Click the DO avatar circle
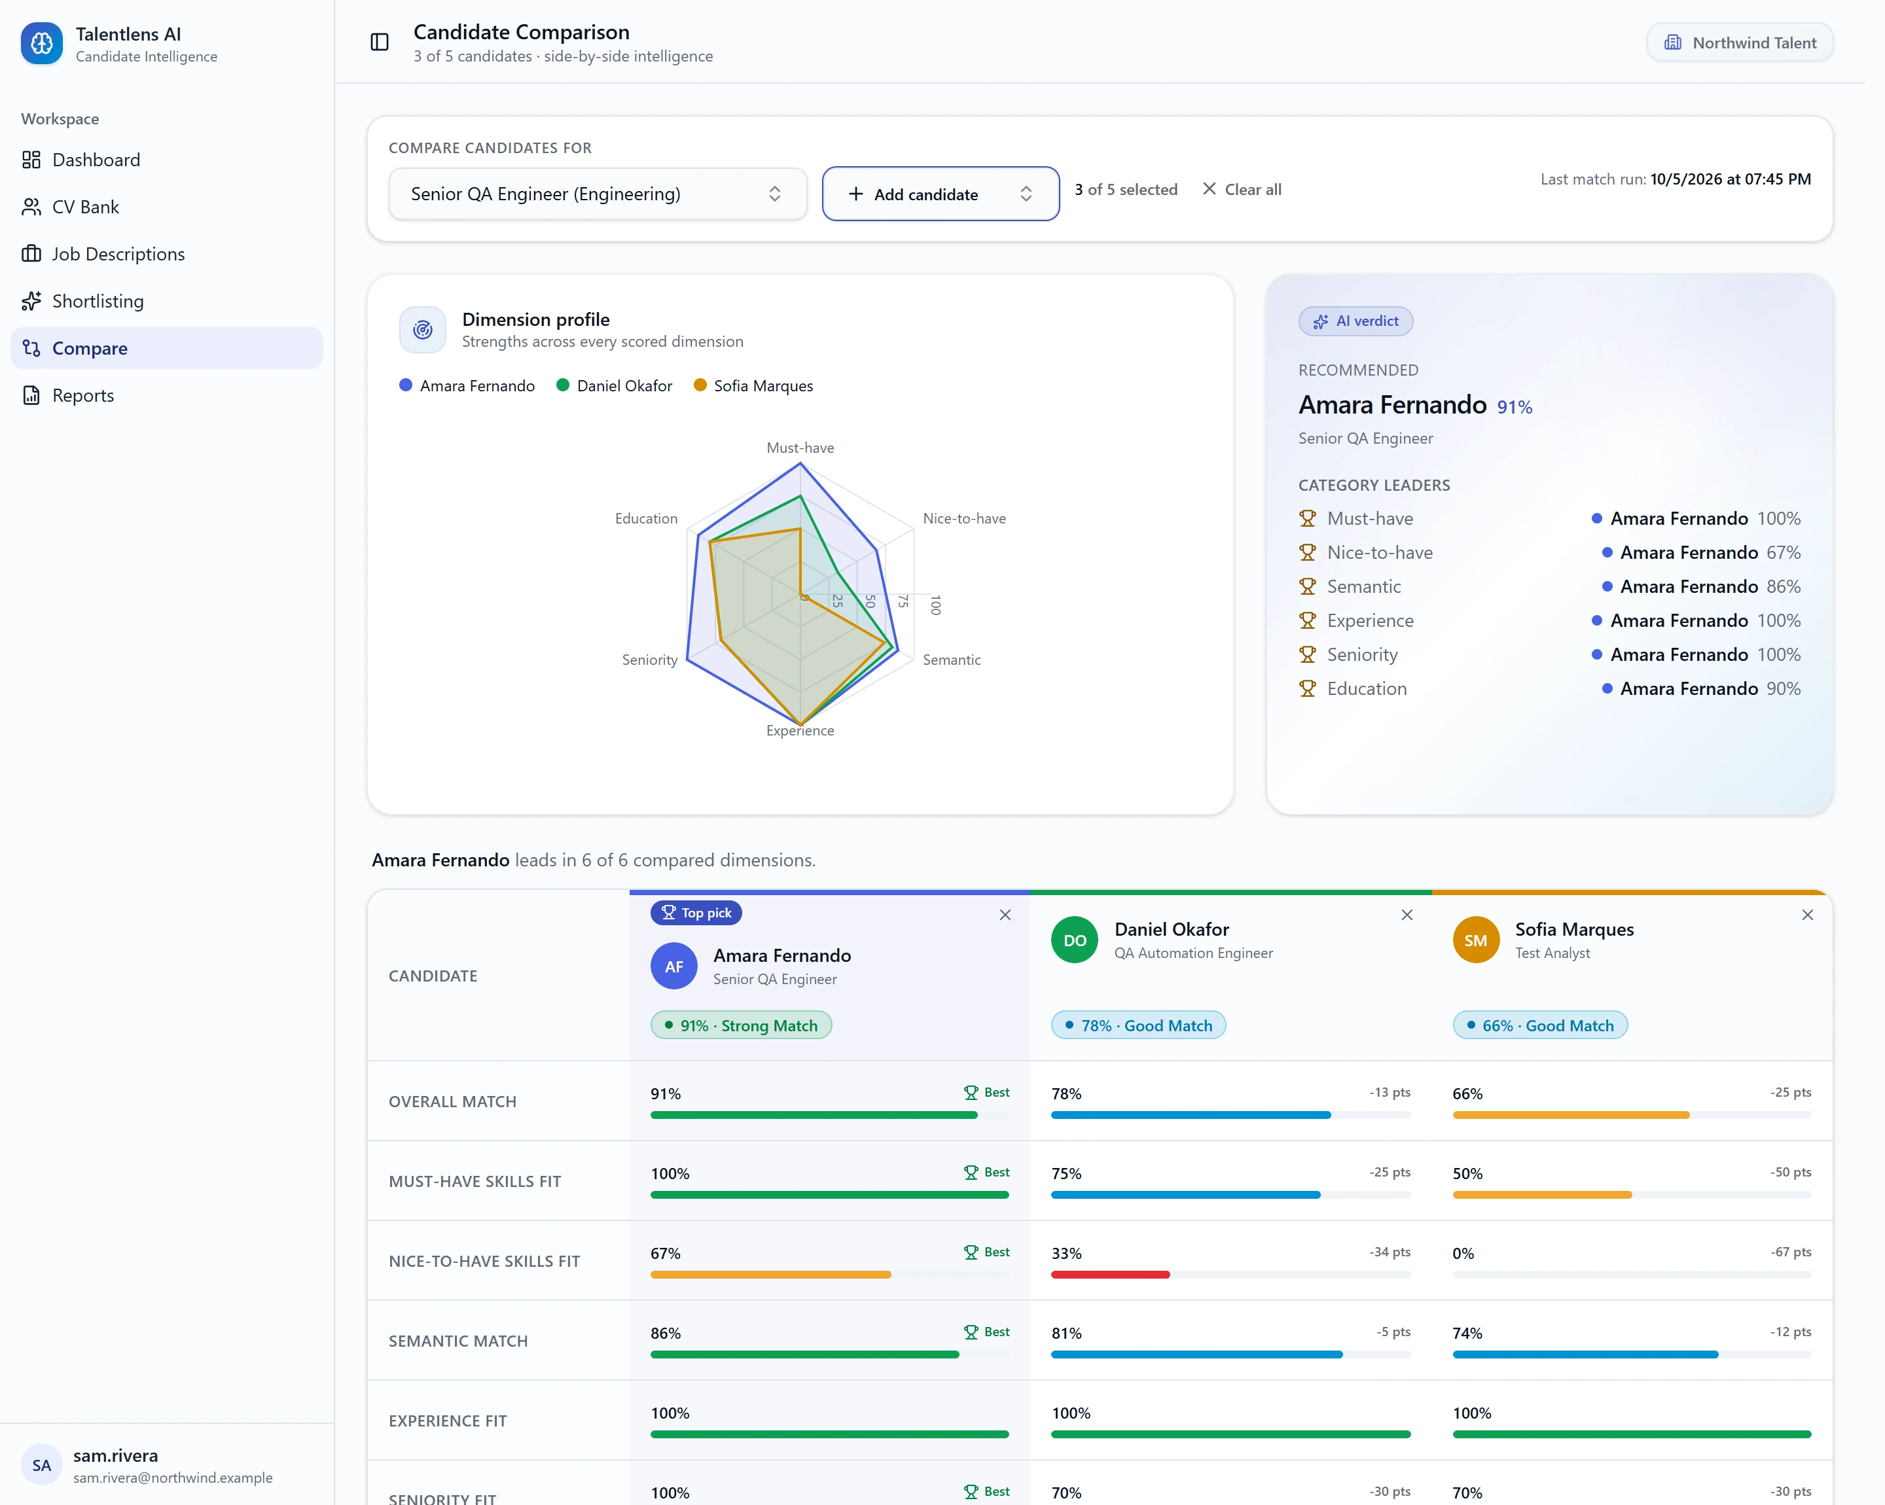Screen dimensions: 1885x1505 coord(1075,940)
